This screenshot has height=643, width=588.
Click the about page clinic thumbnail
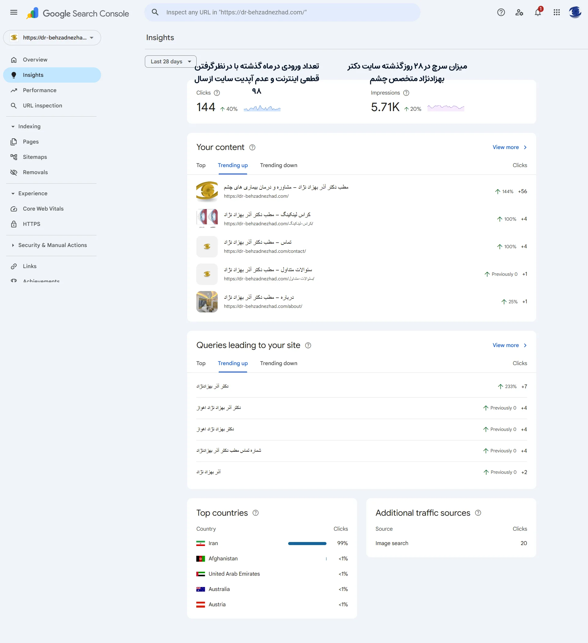[207, 302]
